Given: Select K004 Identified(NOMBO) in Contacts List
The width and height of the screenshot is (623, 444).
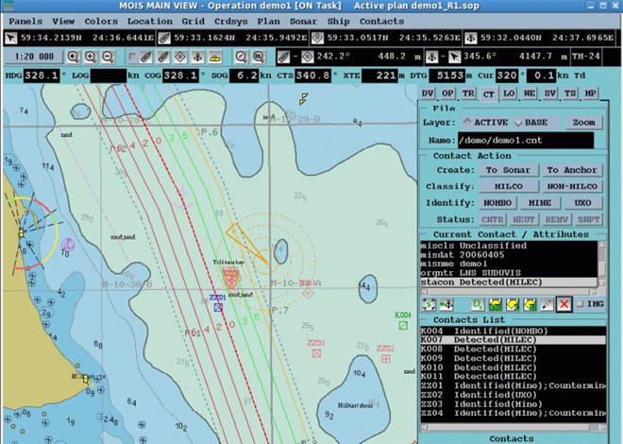Looking at the screenshot, I should (514, 332).
